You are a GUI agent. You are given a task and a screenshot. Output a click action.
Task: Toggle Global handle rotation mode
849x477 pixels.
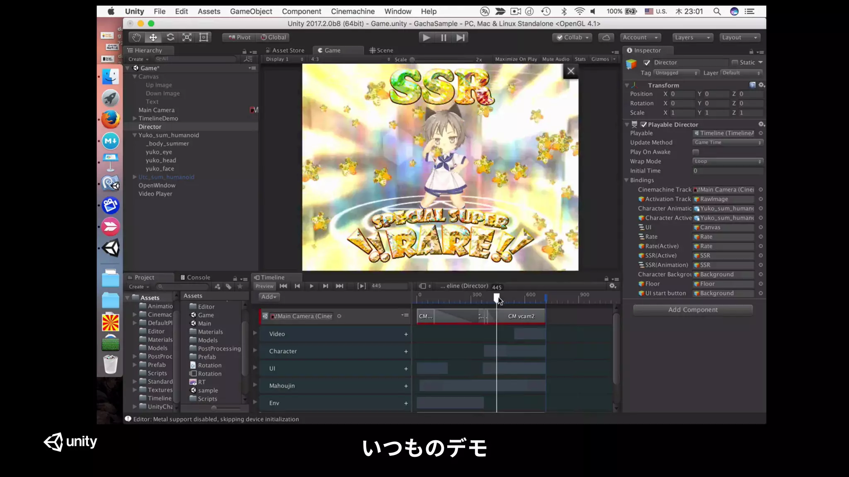[x=274, y=37]
